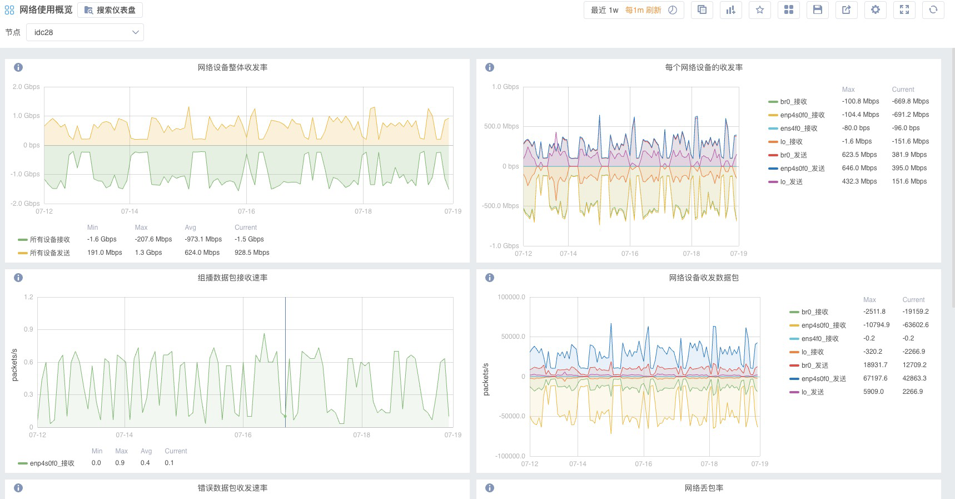Screen dimensions: 955x499
Task: Sort 收发率 legend by Current column
Action: [903, 90]
